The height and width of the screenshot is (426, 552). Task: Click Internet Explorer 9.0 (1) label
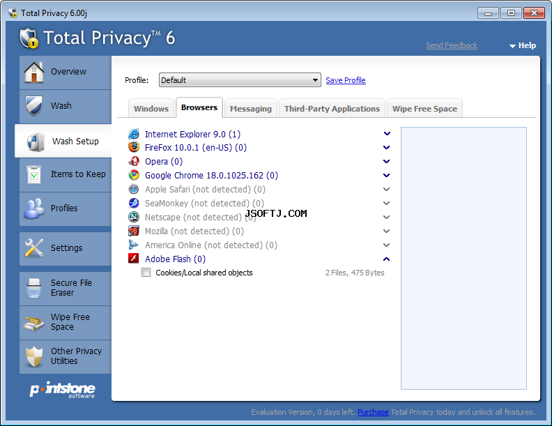pyautogui.click(x=192, y=134)
